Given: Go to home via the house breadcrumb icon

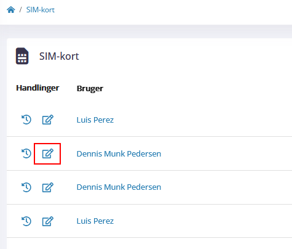Looking at the screenshot, I should pos(11,10).
